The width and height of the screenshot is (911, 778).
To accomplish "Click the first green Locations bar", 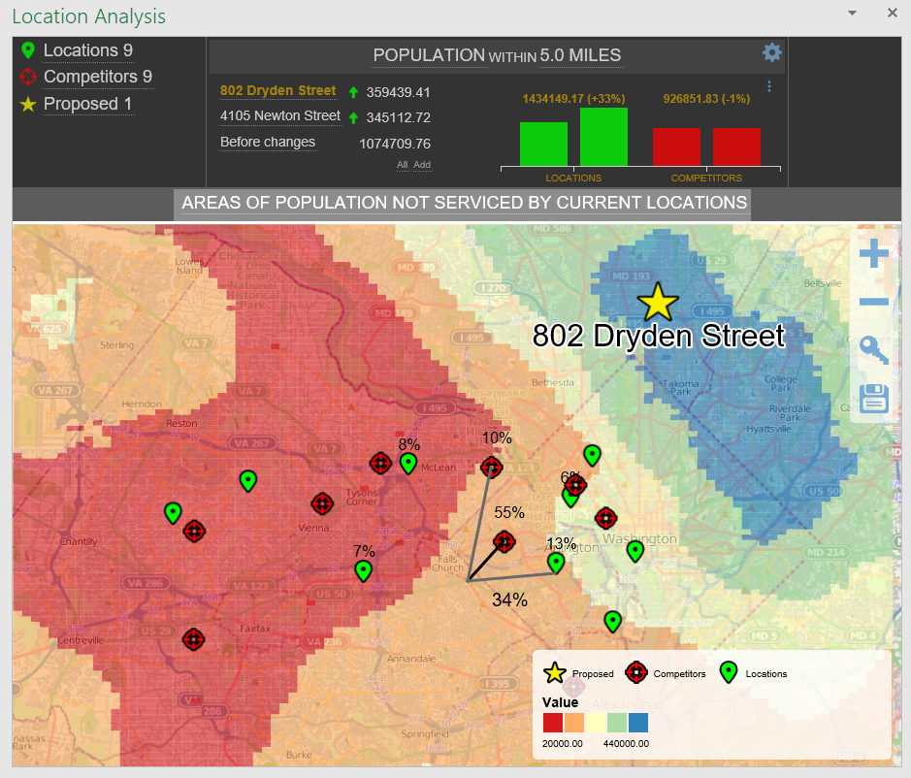I will (x=544, y=145).
